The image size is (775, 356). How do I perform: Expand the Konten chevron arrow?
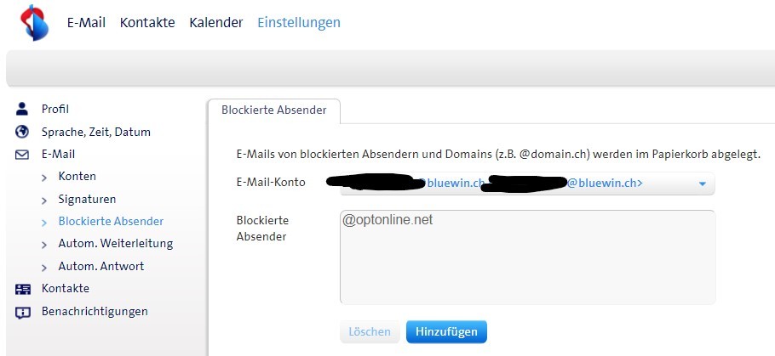(44, 177)
